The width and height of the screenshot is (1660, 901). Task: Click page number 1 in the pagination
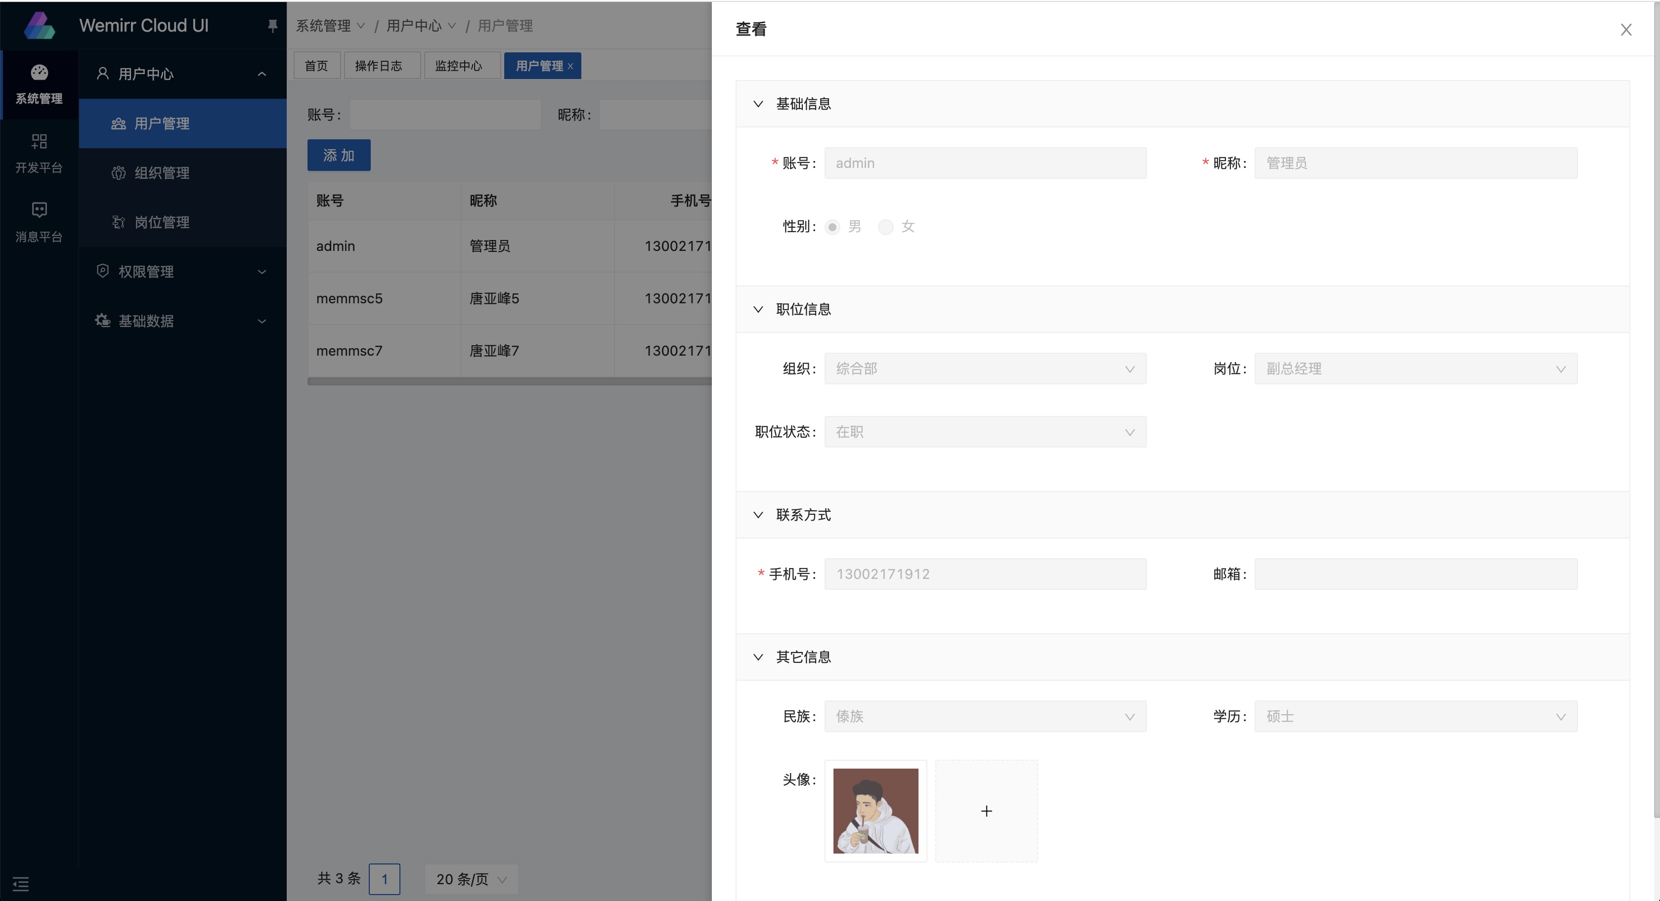[384, 878]
